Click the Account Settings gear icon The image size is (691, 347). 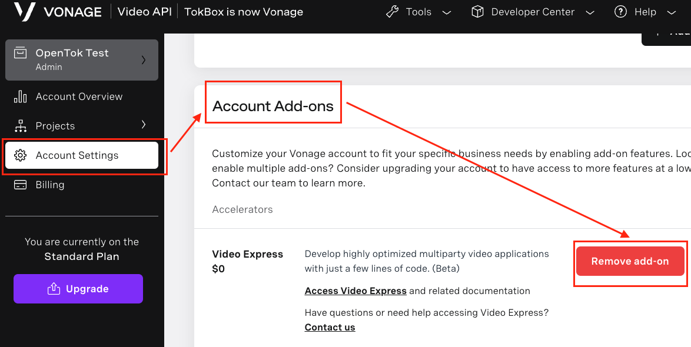click(x=21, y=155)
